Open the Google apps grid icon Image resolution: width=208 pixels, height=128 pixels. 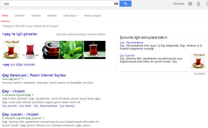coord(190,4)
